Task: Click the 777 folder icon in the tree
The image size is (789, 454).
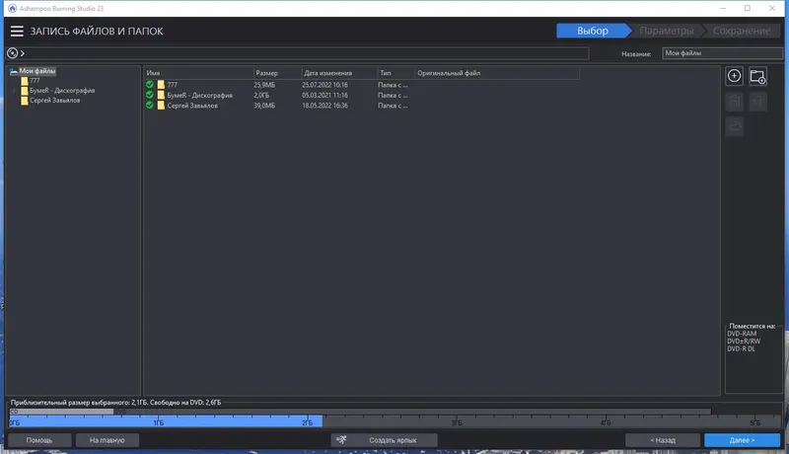Action: coord(24,81)
